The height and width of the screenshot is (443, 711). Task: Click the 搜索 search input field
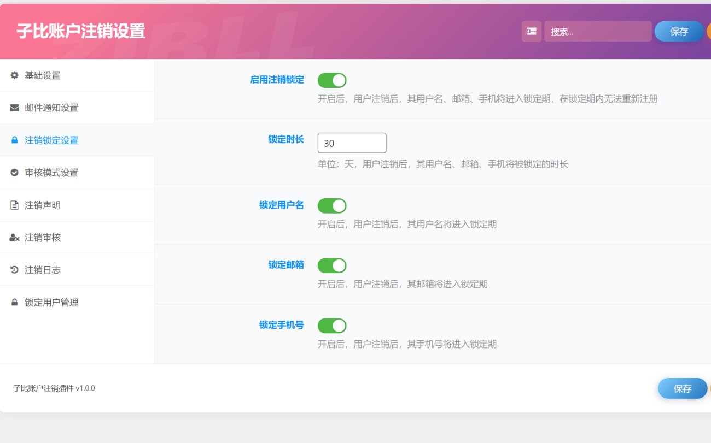click(596, 31)
